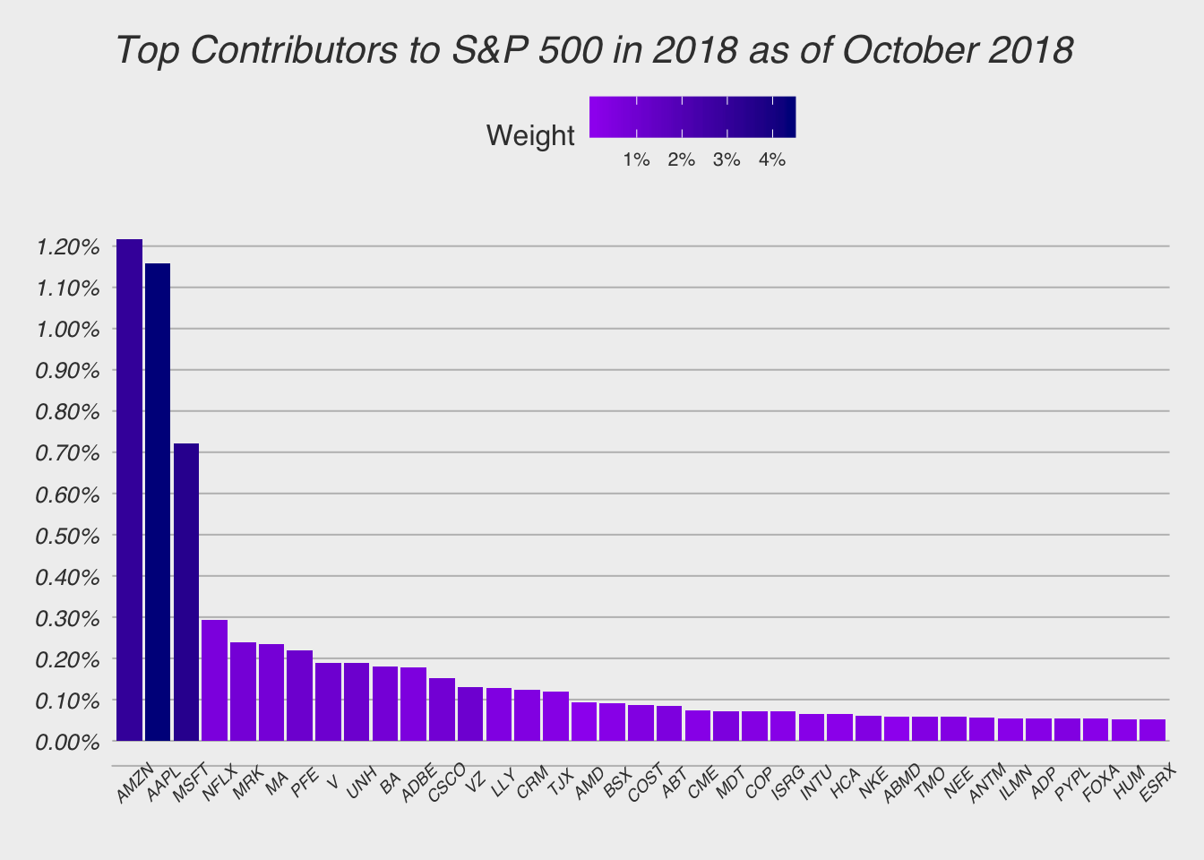Click the AMZN bar in the chart
This screenshot has height=860, width=1204.
[129, 490]
